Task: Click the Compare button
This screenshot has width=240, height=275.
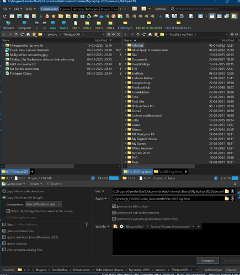Action: [x=207, y=261]
